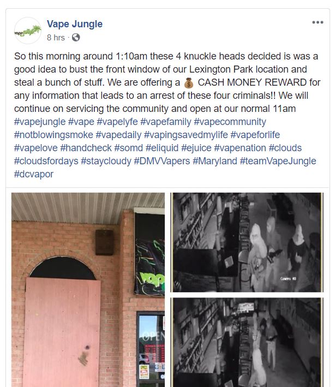Visit the #DMVVapers hashtag
The image size is (335, 387).
pos(162,161)
